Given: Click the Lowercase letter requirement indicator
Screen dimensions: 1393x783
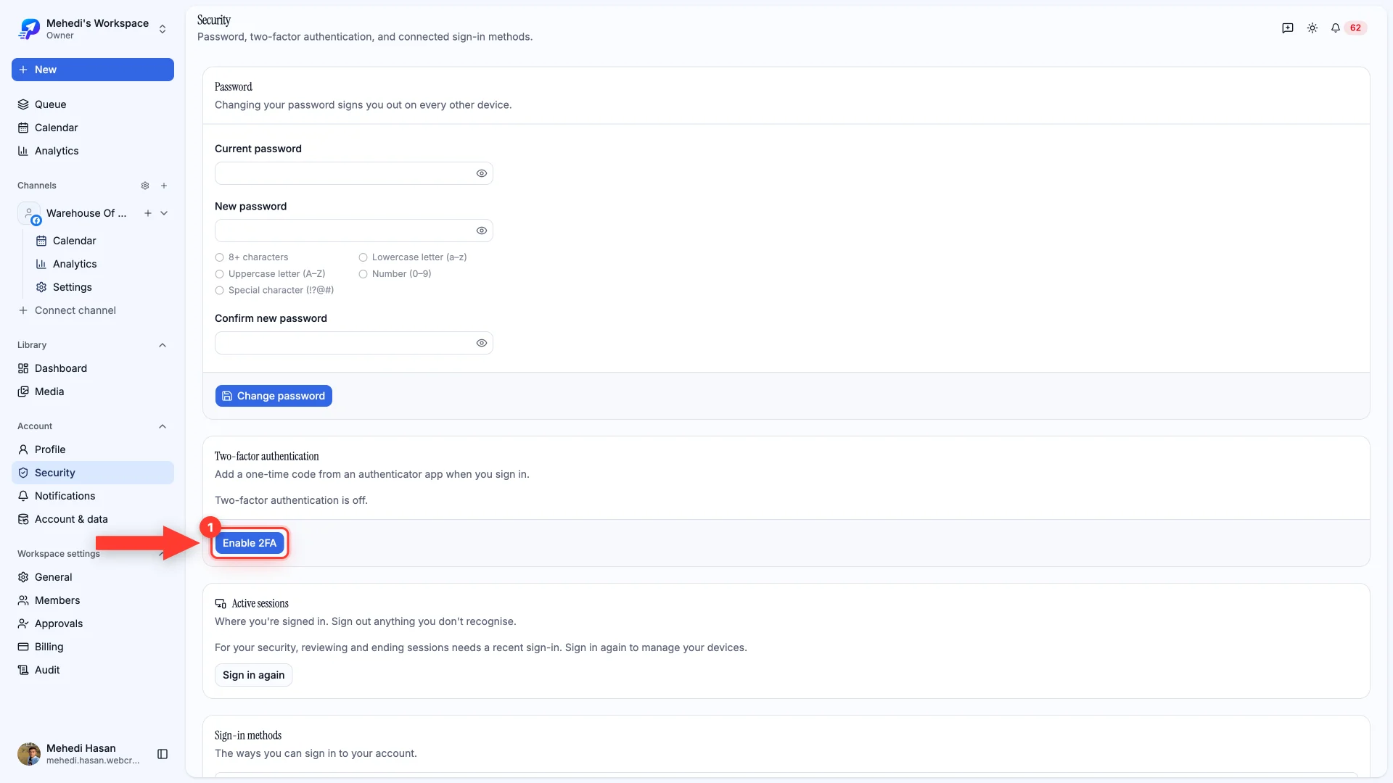Looking at the screenshot, I should tap(363, 257).
